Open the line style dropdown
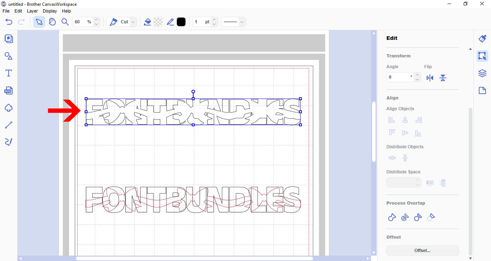The image size is (491, 261). click(242, 22)
